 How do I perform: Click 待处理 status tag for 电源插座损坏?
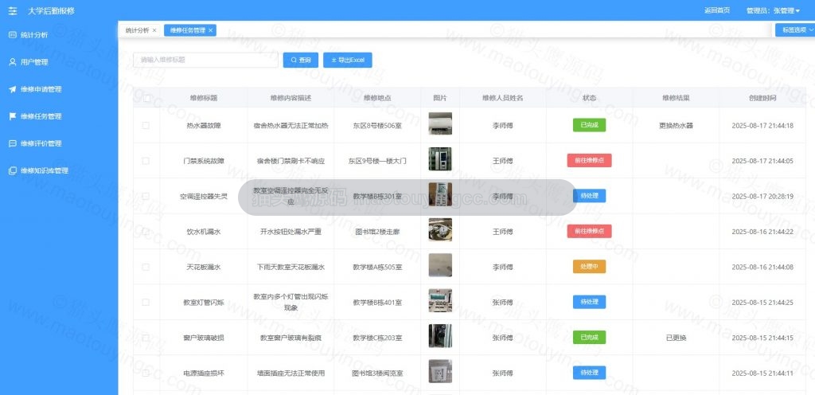tap(590, 373)
